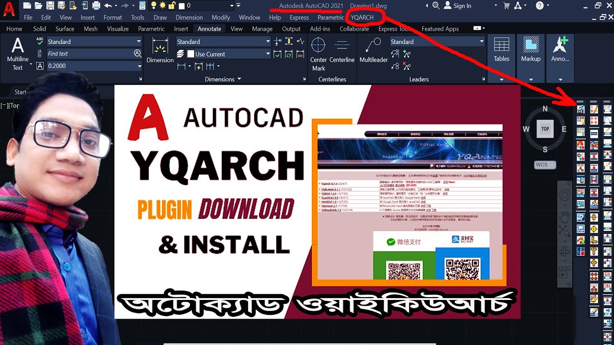Switch to the Featured Apps tab
This screenshot has height=345, width=614.
click(440, 29)
